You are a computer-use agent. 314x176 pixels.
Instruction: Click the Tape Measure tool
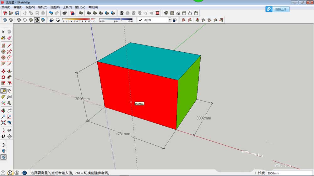(x=3, y=91)
